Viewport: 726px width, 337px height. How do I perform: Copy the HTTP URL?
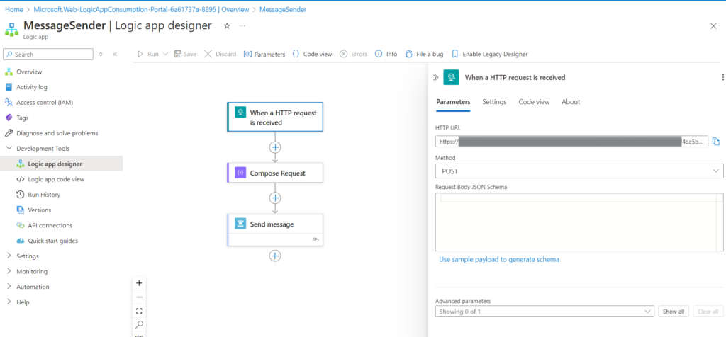[716, 142]
